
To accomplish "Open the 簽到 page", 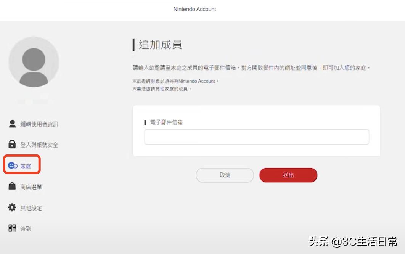I will tap(26, 228).
